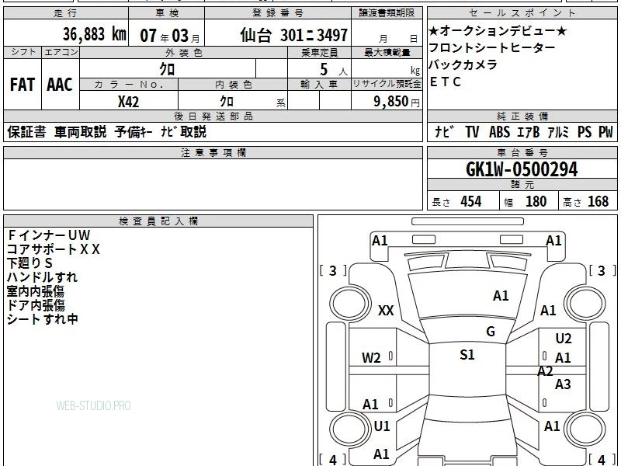
Task: Click the G mark on windshield diagram
Action: coord(491,331)
